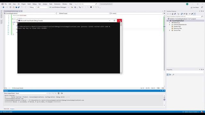Close the Debug Console window
Viewport: 205px width, 115px height.
pos(119,20)
